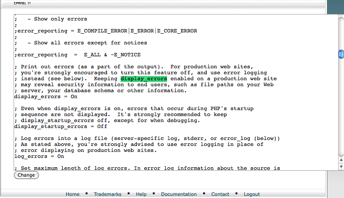Click 'you're strongly encouraged to turn' comment line

141,73
